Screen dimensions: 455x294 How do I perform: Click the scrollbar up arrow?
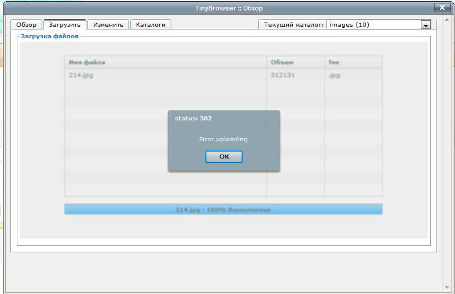pyautogui.click(x=447, y=20)
